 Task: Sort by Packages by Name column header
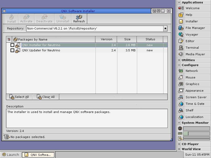click(x=54, y=39)
